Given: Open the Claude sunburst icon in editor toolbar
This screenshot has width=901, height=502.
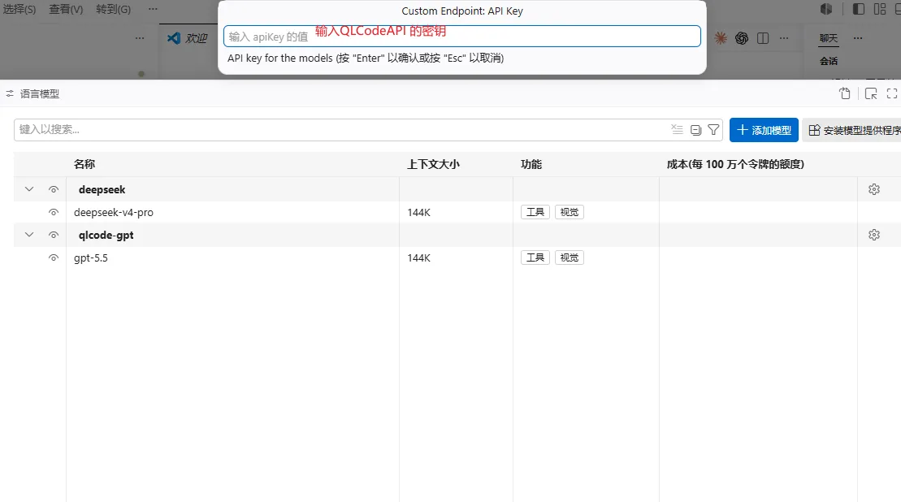Looking at the screenshot, I should (x=720, y=38).
